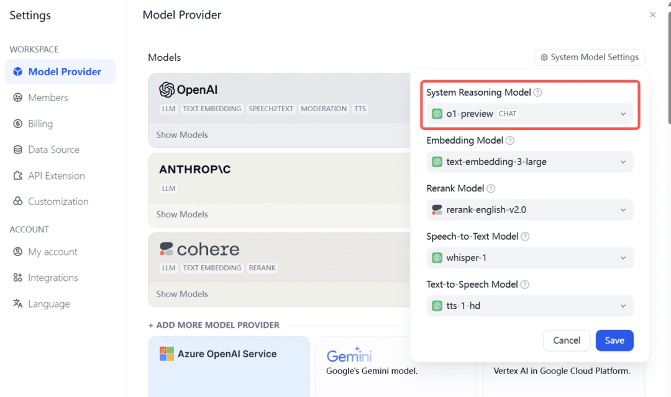Click the Vertex AI provider card
This screenshot has width=671, height=397.
(564, 381)
